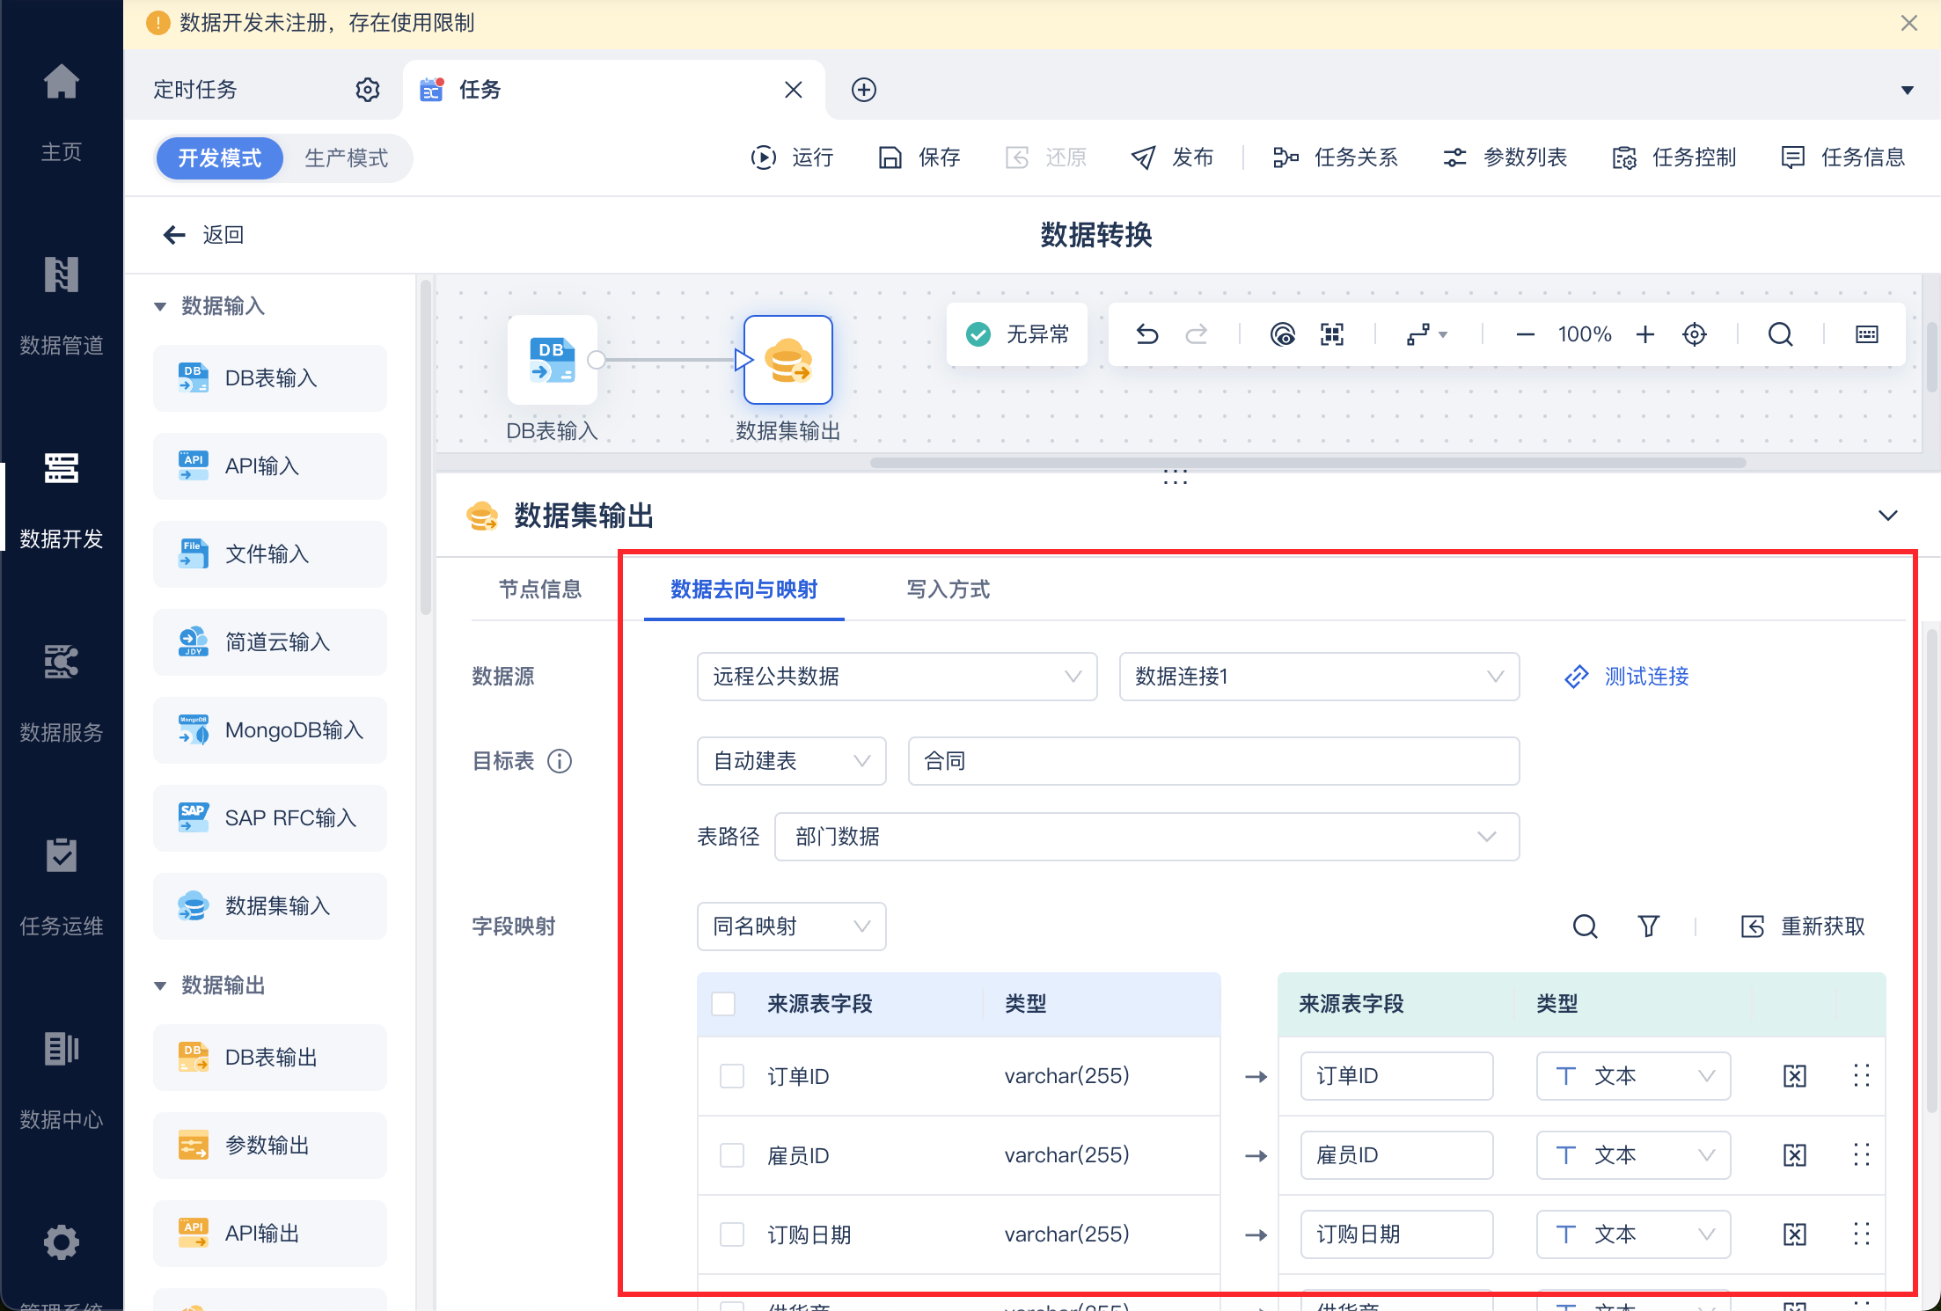Open the 远程公共数据 data source dropdown
The width and height of the screenshot is (1941, 1311).
pos(896,677)
